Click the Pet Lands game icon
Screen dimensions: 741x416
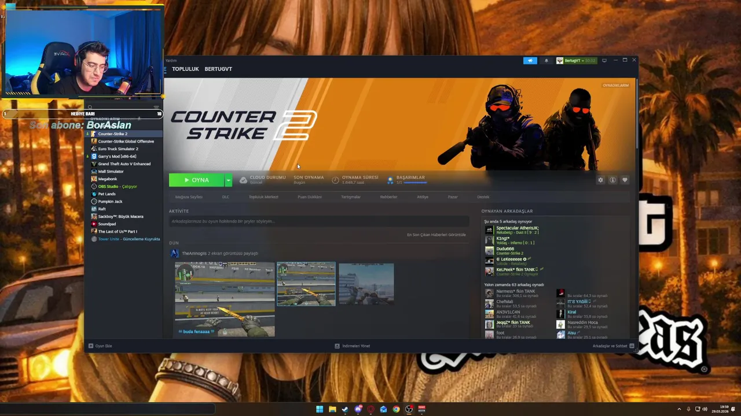[x=94, y=194]
